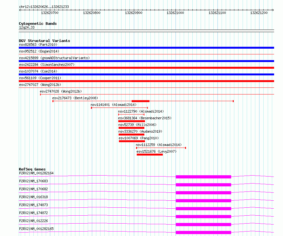Click the nsv1122790 (Alsmadi2014) label

coord(141,111)
